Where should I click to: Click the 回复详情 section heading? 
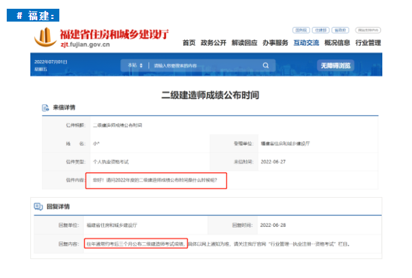pos(58,206)
